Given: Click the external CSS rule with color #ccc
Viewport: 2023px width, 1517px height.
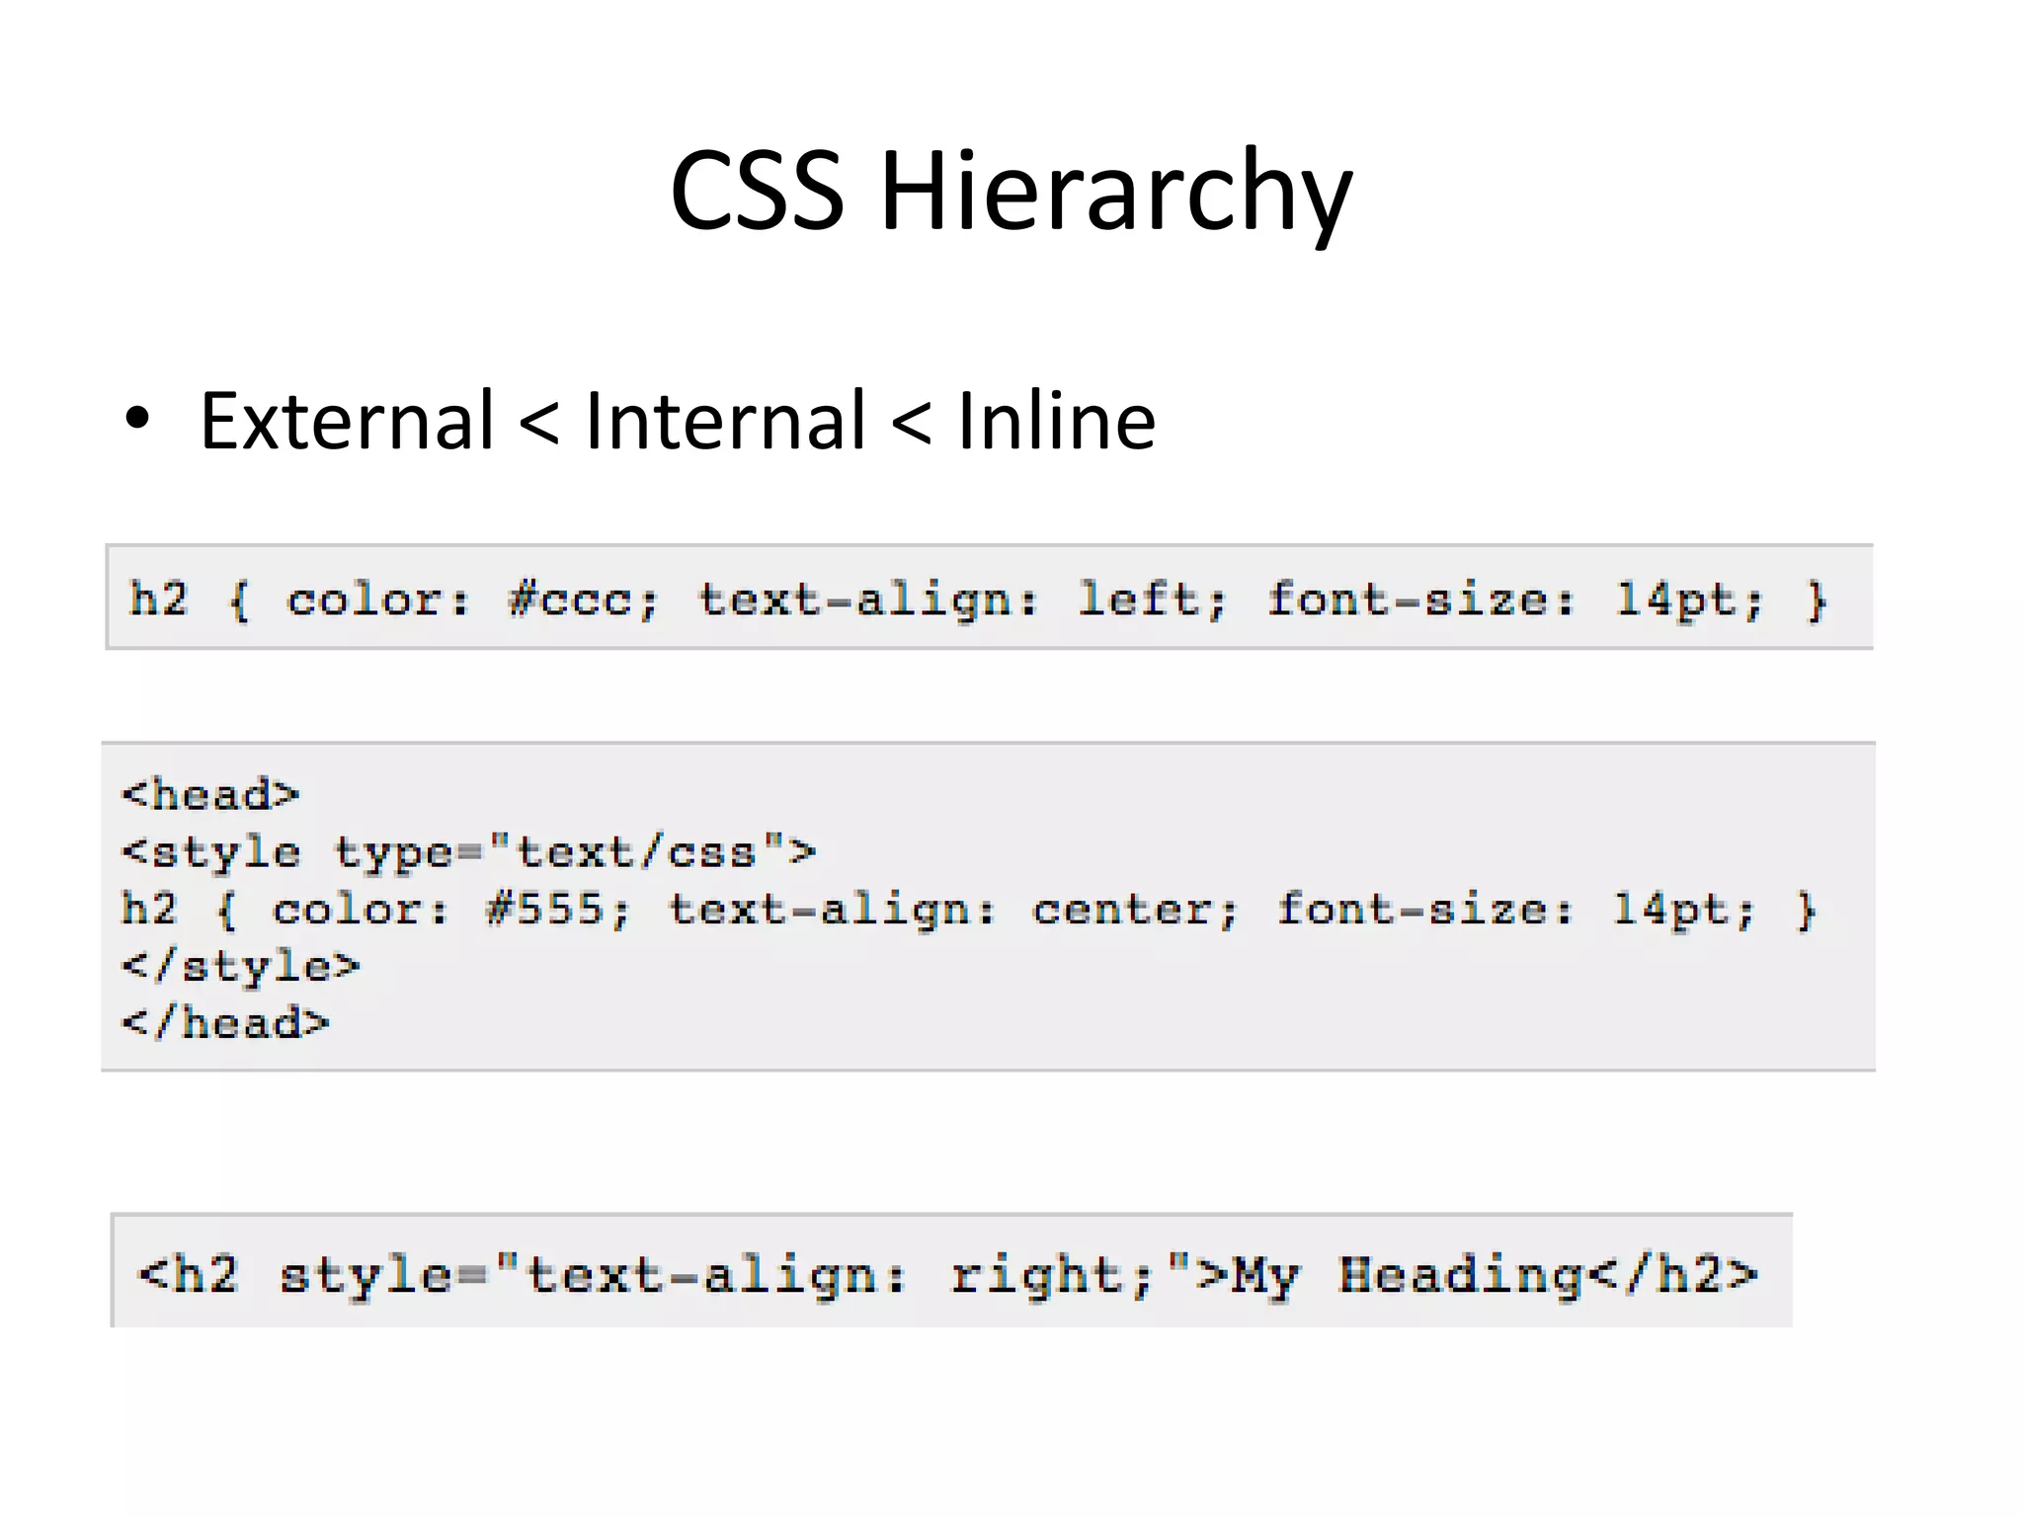Looking at the screenshot, I should (x=979, y=599).
